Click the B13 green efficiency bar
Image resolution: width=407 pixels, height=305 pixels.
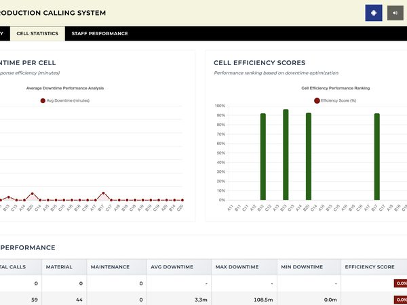pyautogui.click(x=286, y=155)
